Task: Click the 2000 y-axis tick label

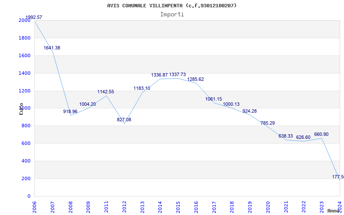Action: tap(25, 20)
